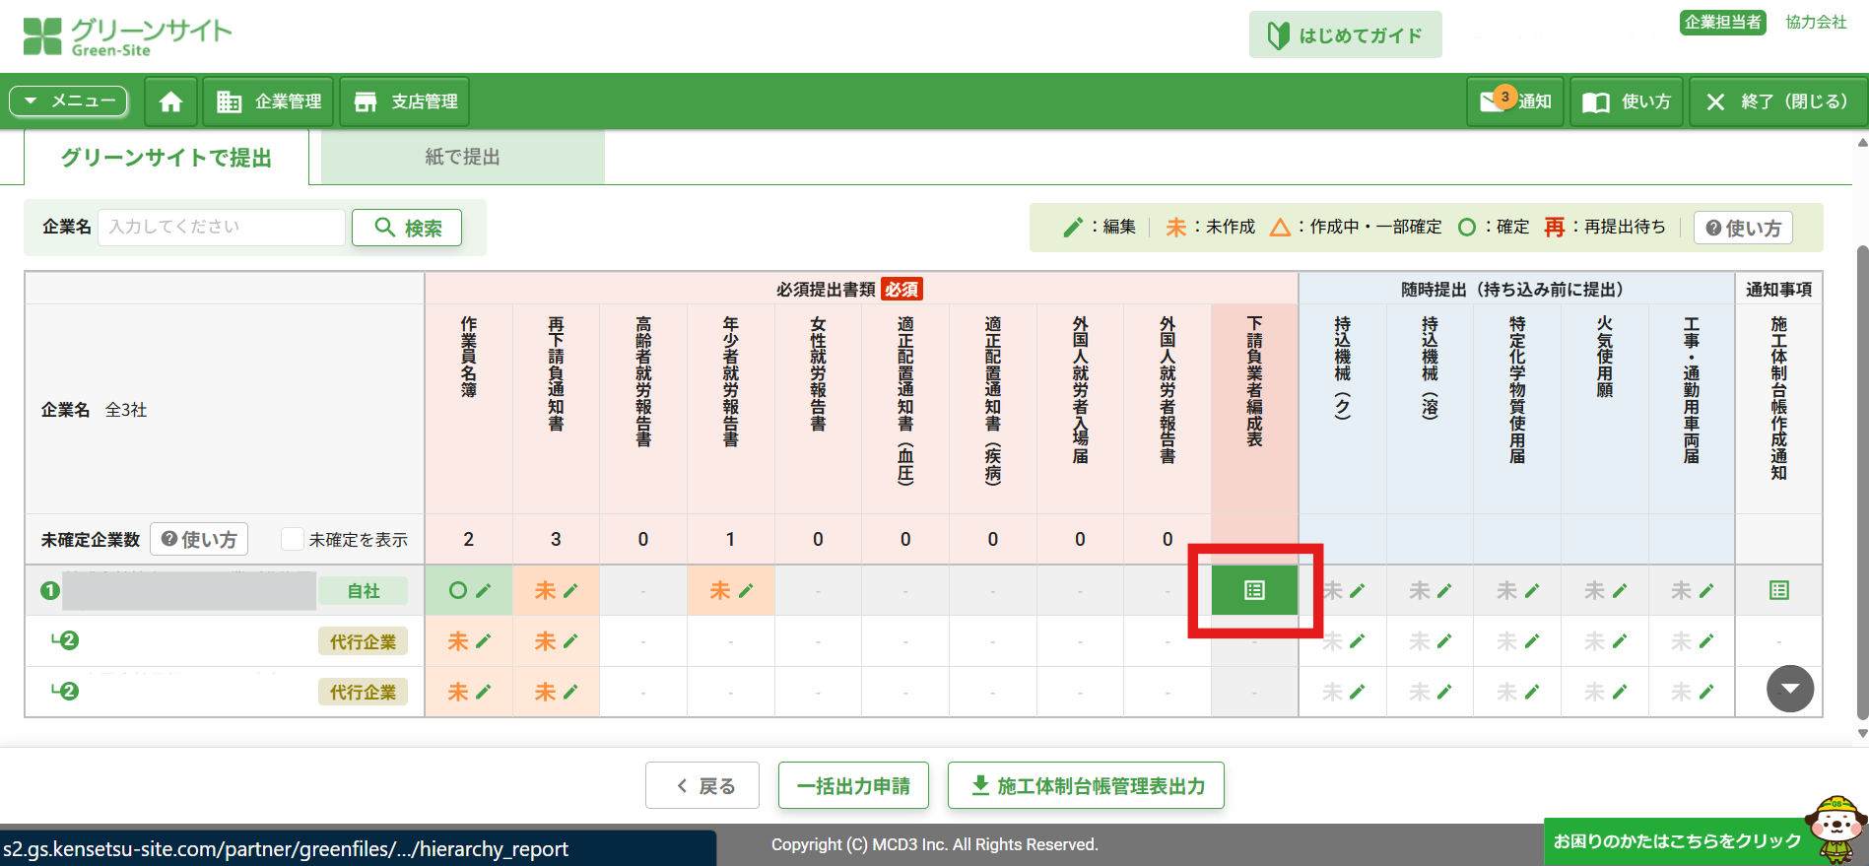
Task: Click the 企業名 search input field
Action: click(222, 227)
